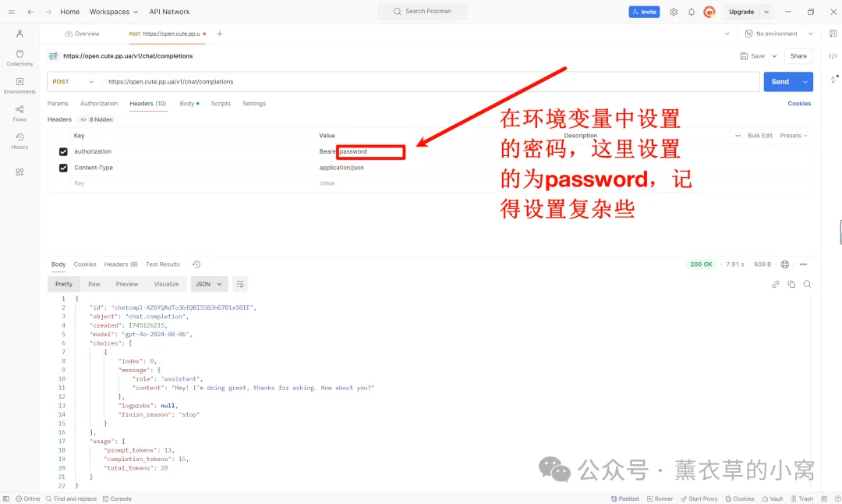
Task: Expand the tabs overflow chevron
Action: point(727,34)
